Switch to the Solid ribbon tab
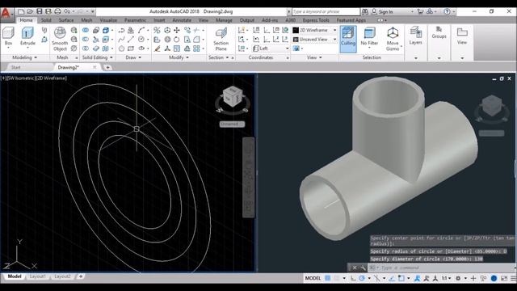The image size is (517, 291). coord(46,20)
